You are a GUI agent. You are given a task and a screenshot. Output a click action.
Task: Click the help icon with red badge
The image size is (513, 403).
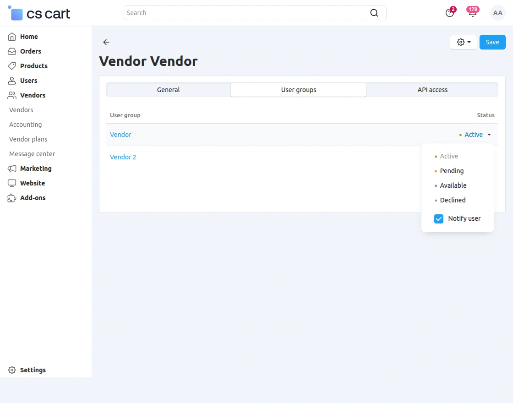tap(449, 13)
